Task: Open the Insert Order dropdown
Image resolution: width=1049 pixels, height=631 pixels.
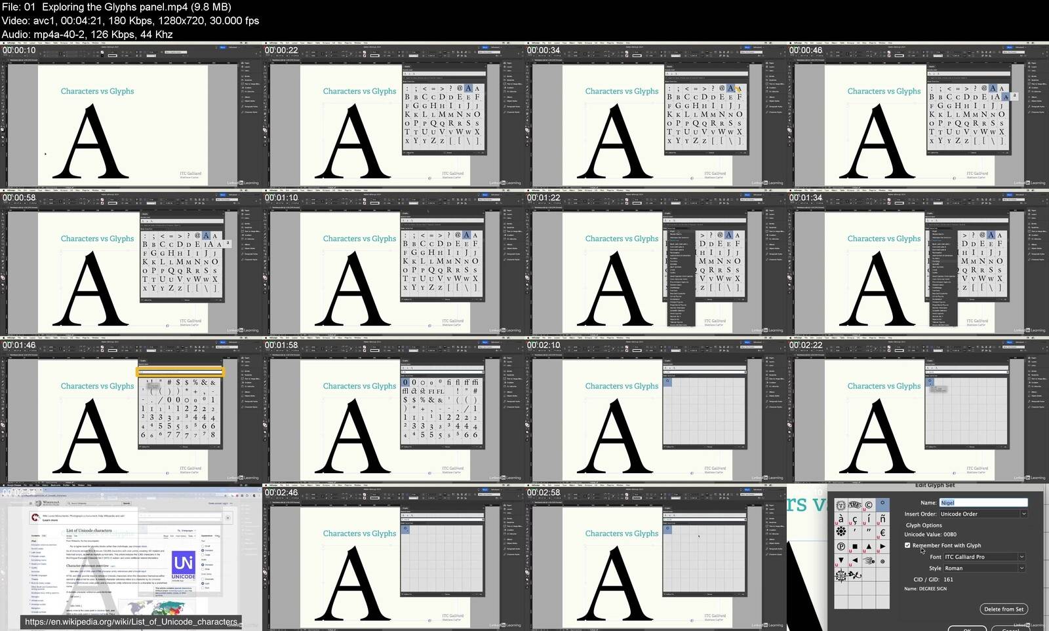Action: (982, 514)
